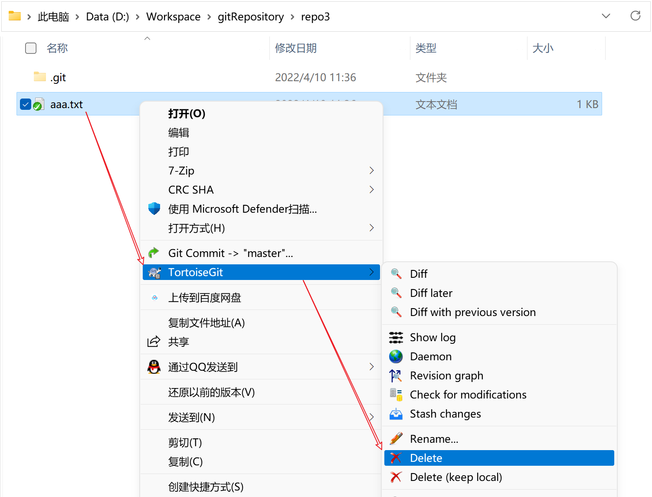Refresh the current folder view
The width and height of the screenshot is (652, 497).
635,16
